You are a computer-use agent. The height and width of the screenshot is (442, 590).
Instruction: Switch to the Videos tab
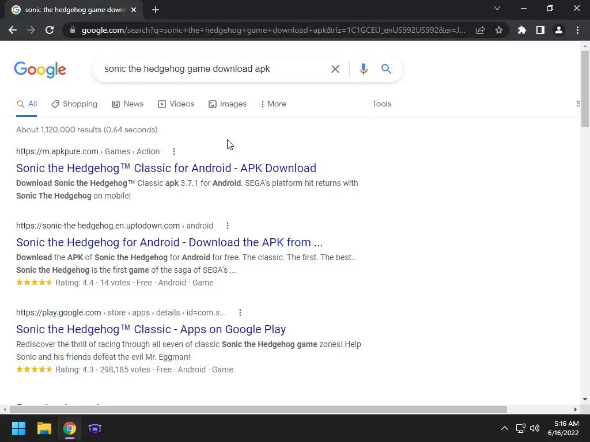tap(176, 104)
